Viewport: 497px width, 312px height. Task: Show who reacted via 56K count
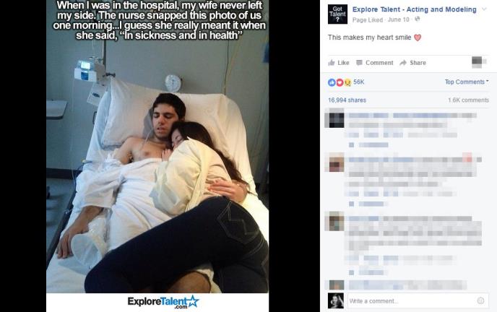click(359, 82)
